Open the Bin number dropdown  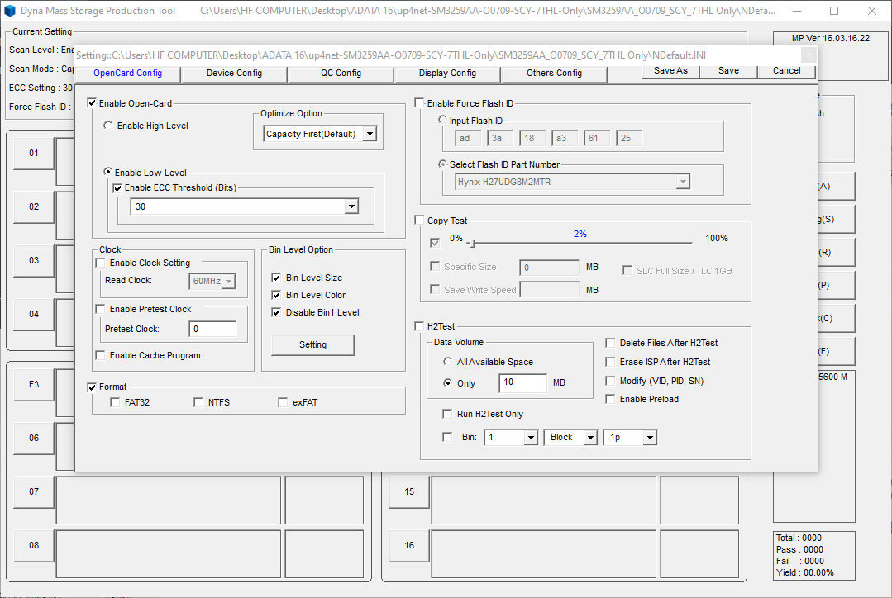(x=531, y=438)
